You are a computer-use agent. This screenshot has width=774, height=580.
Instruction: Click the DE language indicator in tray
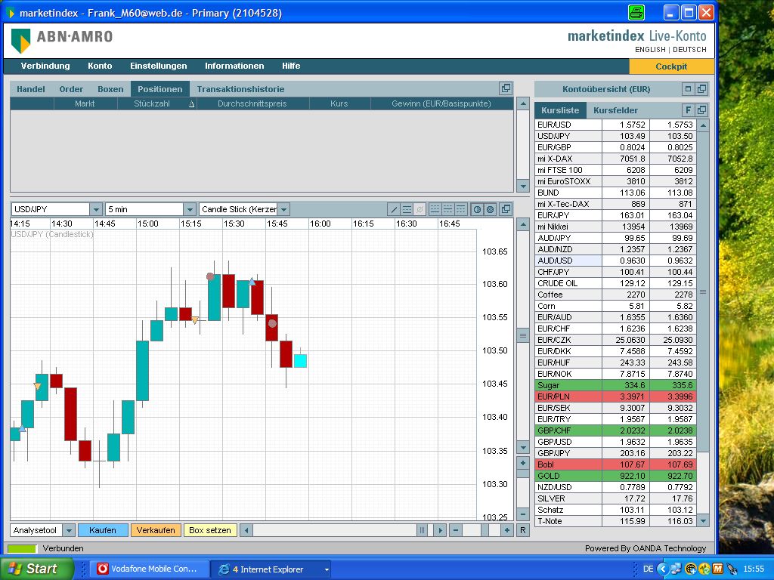pos(648,569)
